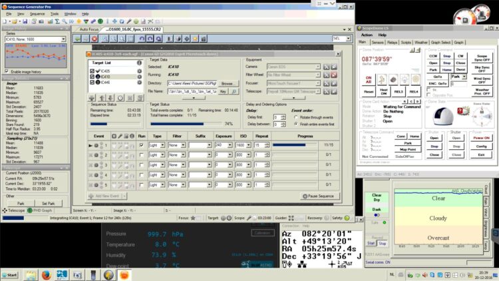Click the add target plus icon
The height and width of the screenshot is (281, 499).
click(92, 98)
